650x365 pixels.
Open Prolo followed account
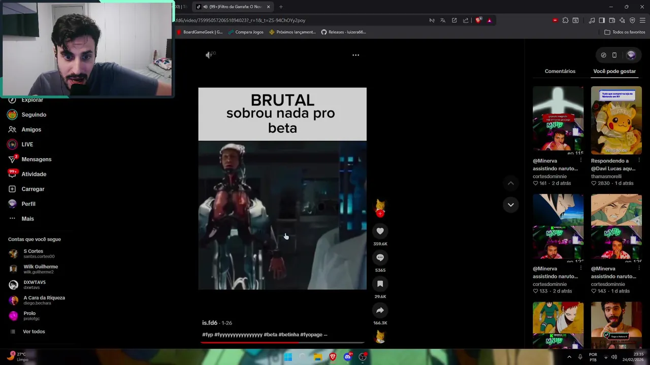pos(25,316)
